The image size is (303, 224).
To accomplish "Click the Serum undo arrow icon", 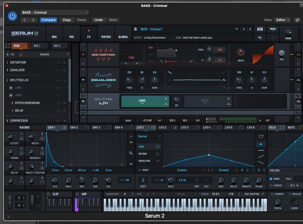I will (x=260, y=38).
